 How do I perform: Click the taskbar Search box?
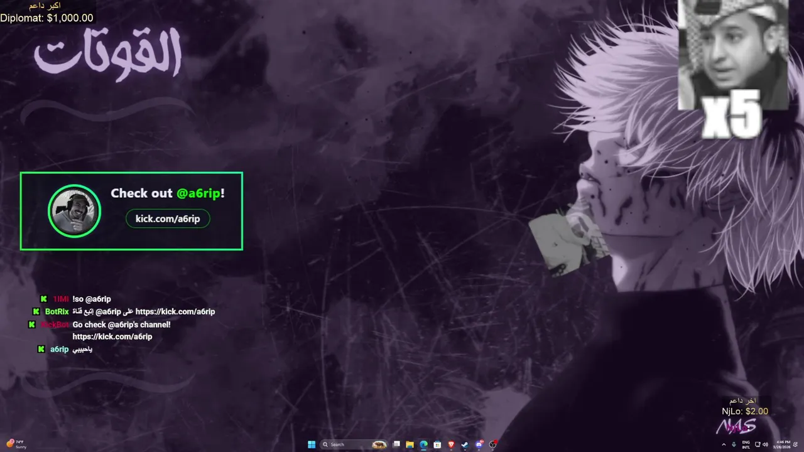pyautogui.click(x=354, y=444)
